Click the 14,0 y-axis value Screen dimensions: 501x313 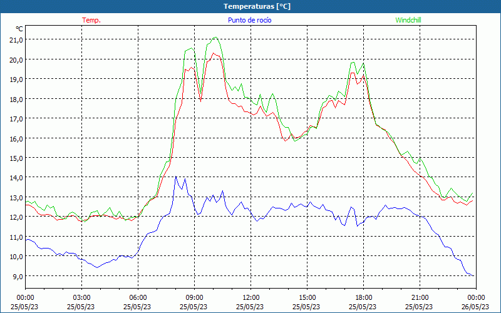pos(17,178)
